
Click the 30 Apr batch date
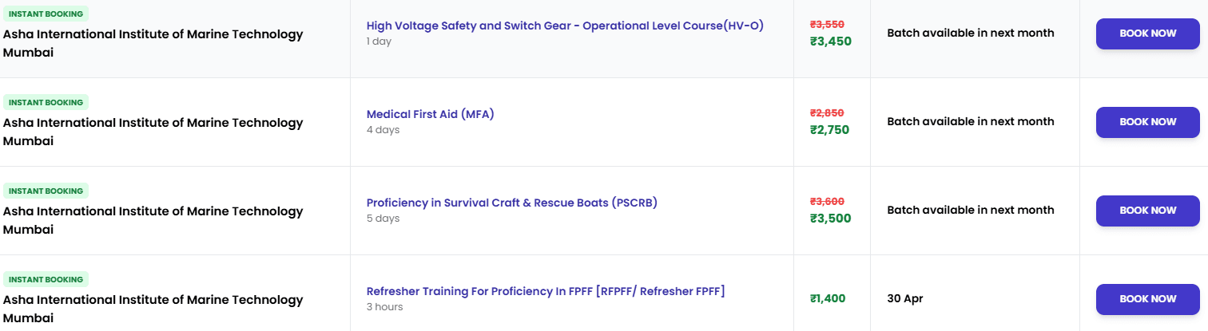point(905,298)
